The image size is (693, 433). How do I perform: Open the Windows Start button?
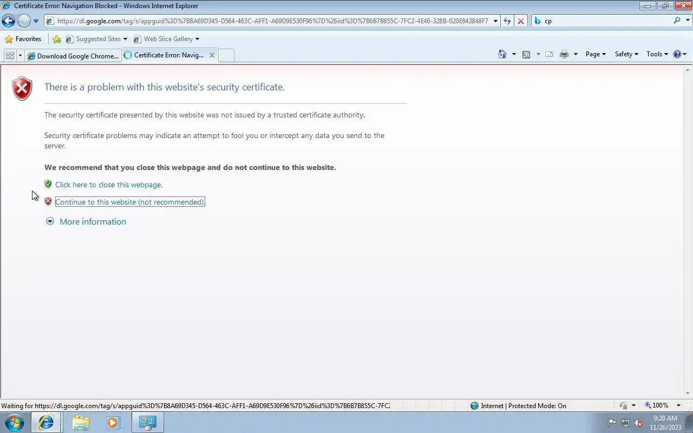pos(14,422)
